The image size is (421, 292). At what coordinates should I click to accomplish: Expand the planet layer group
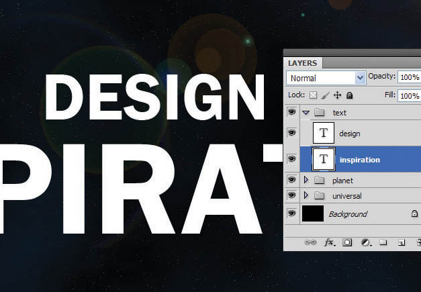tap(306, 180)
